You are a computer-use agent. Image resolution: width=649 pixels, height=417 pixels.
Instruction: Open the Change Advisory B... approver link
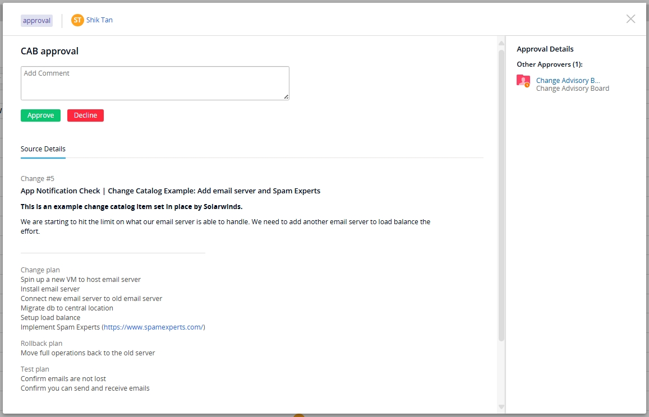(x=568, y=81)
